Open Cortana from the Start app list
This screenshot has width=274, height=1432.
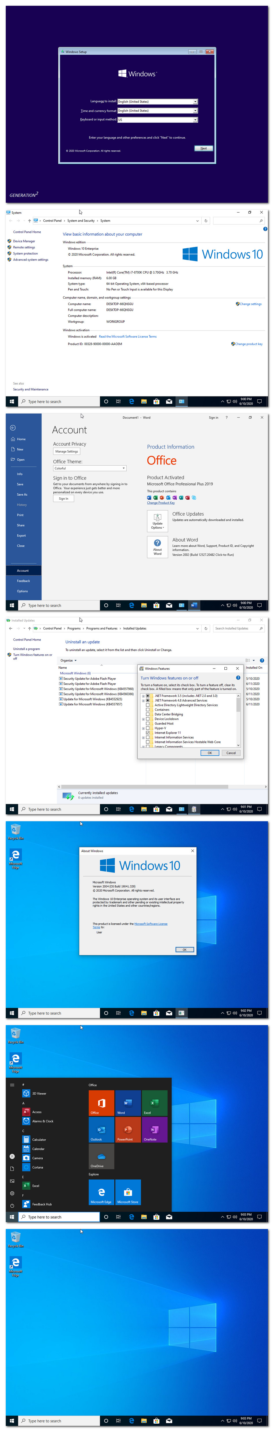(33, 1167)
